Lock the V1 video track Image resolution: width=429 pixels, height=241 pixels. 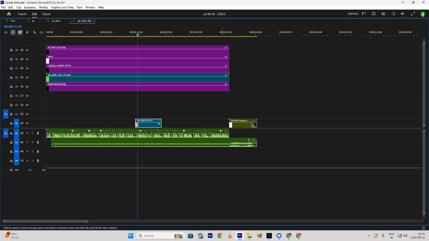pyautogui.click(x=11, y=123)
